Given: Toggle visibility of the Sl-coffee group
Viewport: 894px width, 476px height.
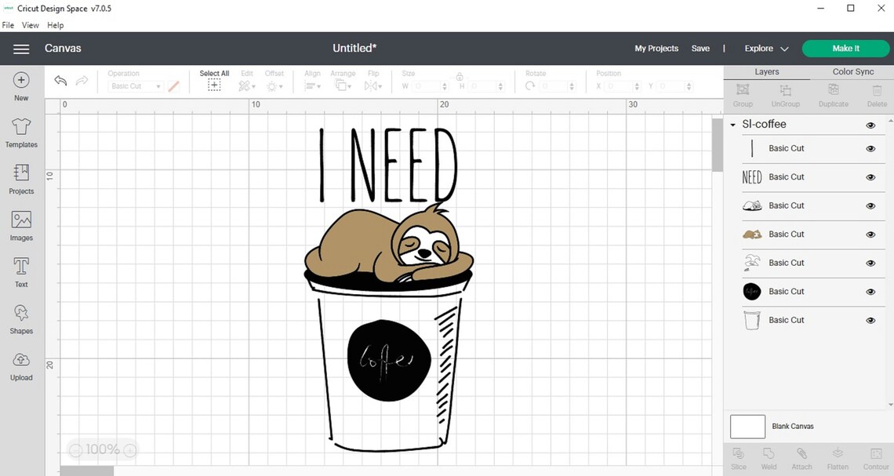Looking at the screenshot, I should pyautogui.click(x=870, y=125).
